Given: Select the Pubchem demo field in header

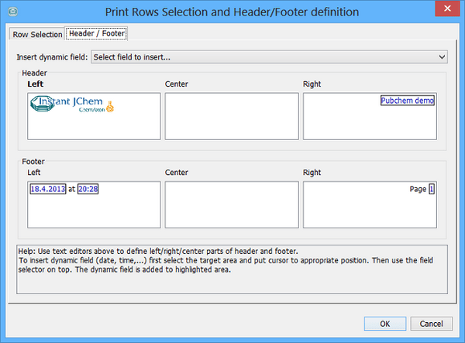Looking at the screenshot, I should click(x=408, y=101).
